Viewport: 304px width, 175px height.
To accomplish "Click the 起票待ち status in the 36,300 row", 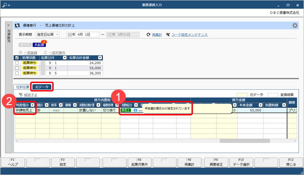I will pyautogui.click(x=30, y=73).
